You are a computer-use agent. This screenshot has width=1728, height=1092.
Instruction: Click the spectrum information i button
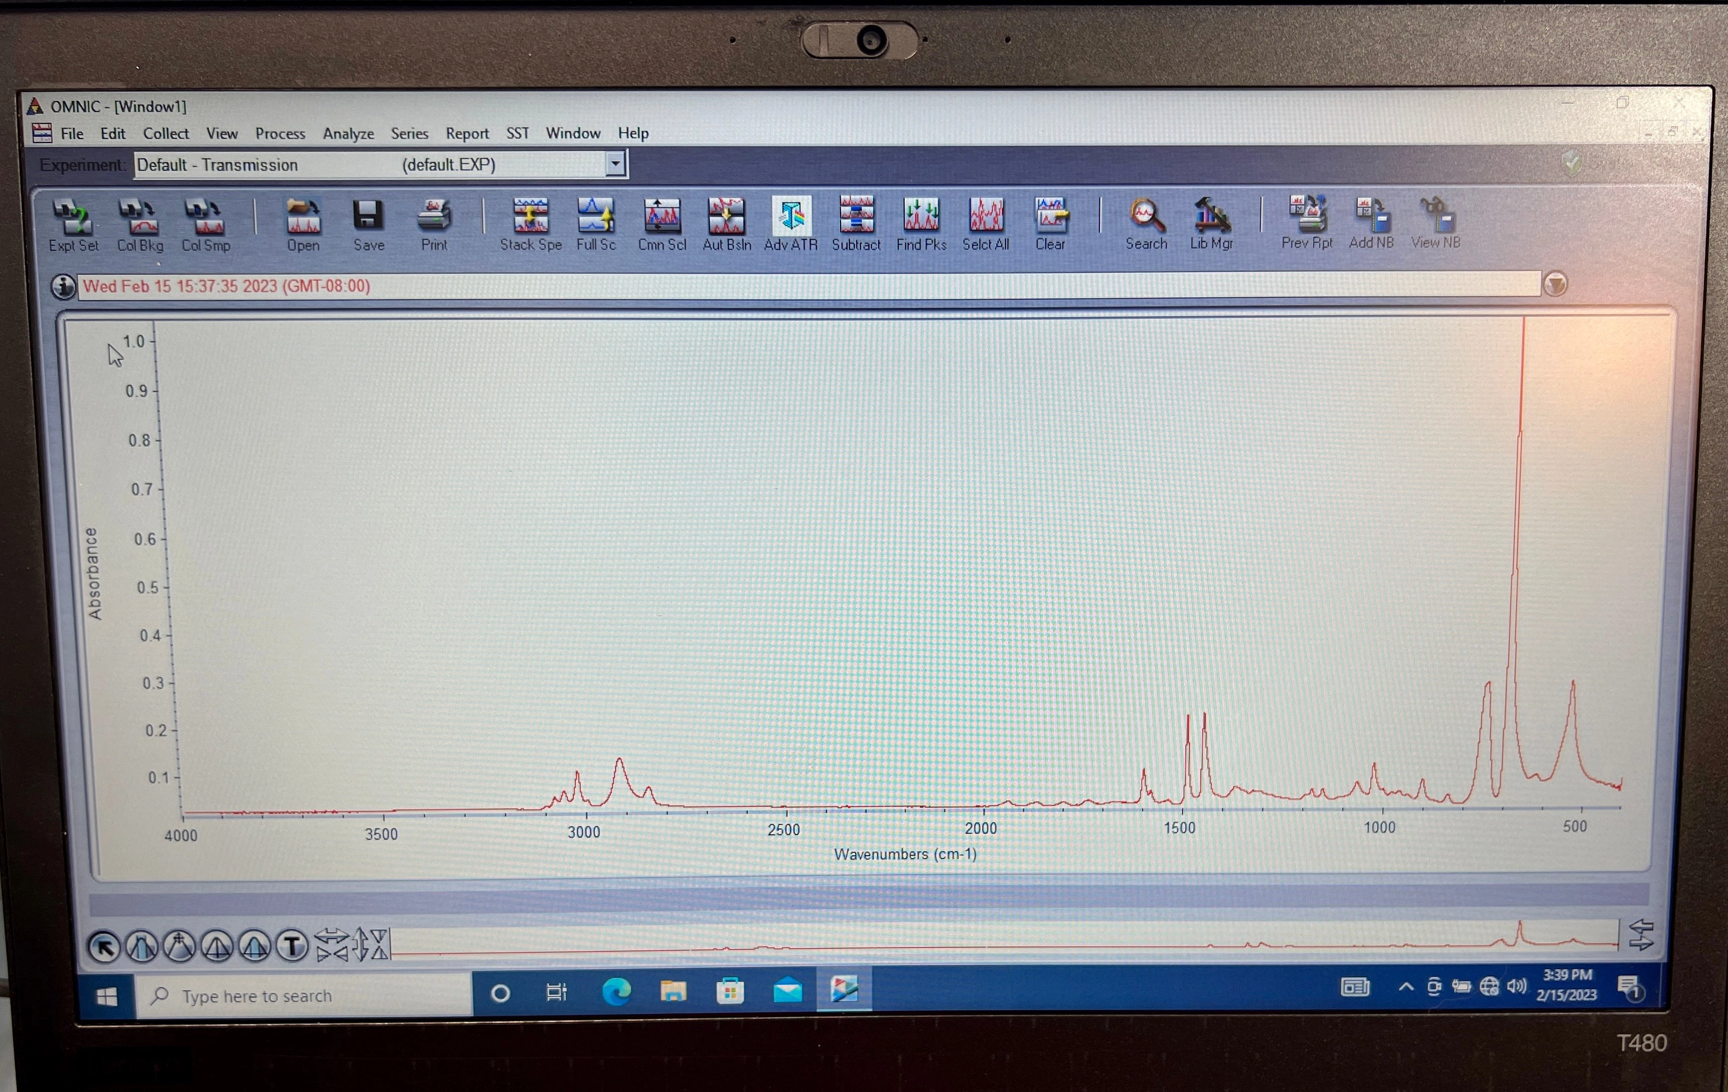pyautogui.click(x=63, y=286)
